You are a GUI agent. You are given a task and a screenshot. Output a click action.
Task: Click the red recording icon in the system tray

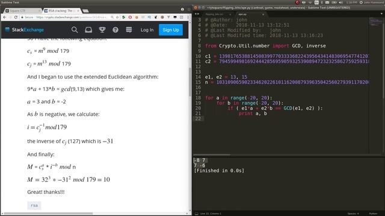(297, 2)
